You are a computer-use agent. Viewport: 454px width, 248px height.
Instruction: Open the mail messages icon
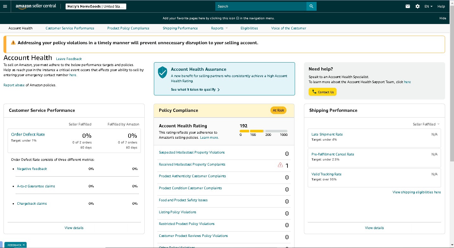click(408, 6)
